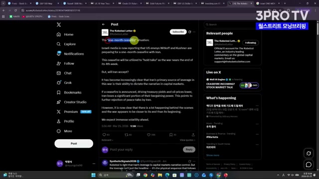Click the share icon under the post

coord(193,135)
